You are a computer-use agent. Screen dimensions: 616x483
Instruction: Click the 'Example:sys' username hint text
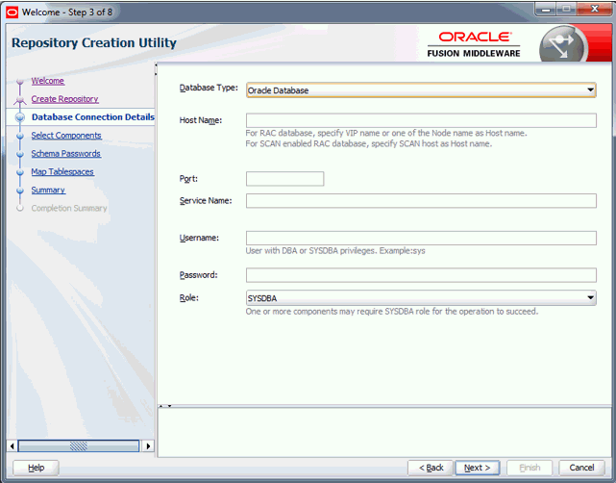click(403, 250)
